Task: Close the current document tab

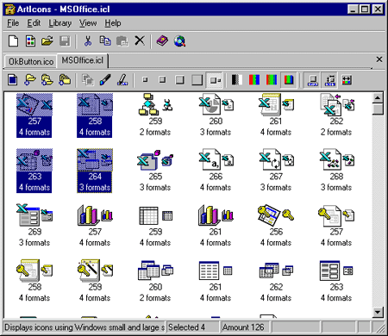Action: 379,59
